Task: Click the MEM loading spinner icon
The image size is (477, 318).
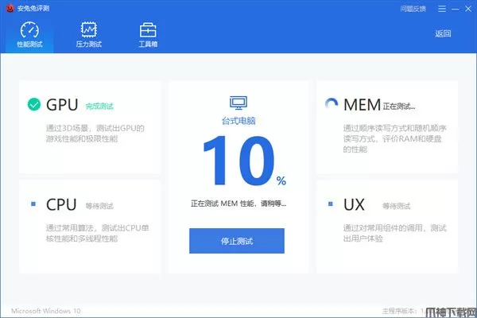Action: tap(332, 104)
